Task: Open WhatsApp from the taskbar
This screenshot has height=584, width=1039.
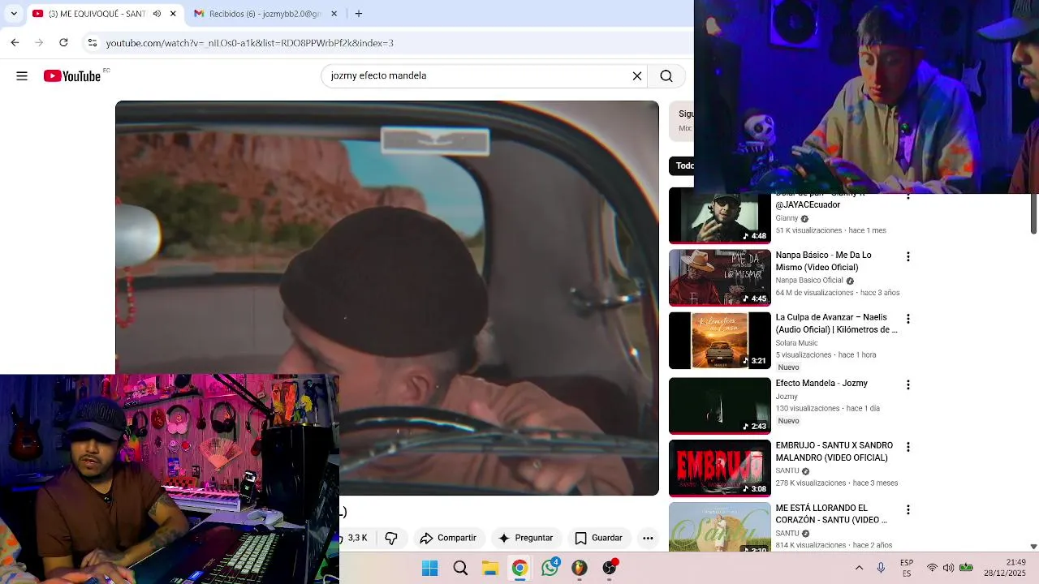Action: pos(550,569)
